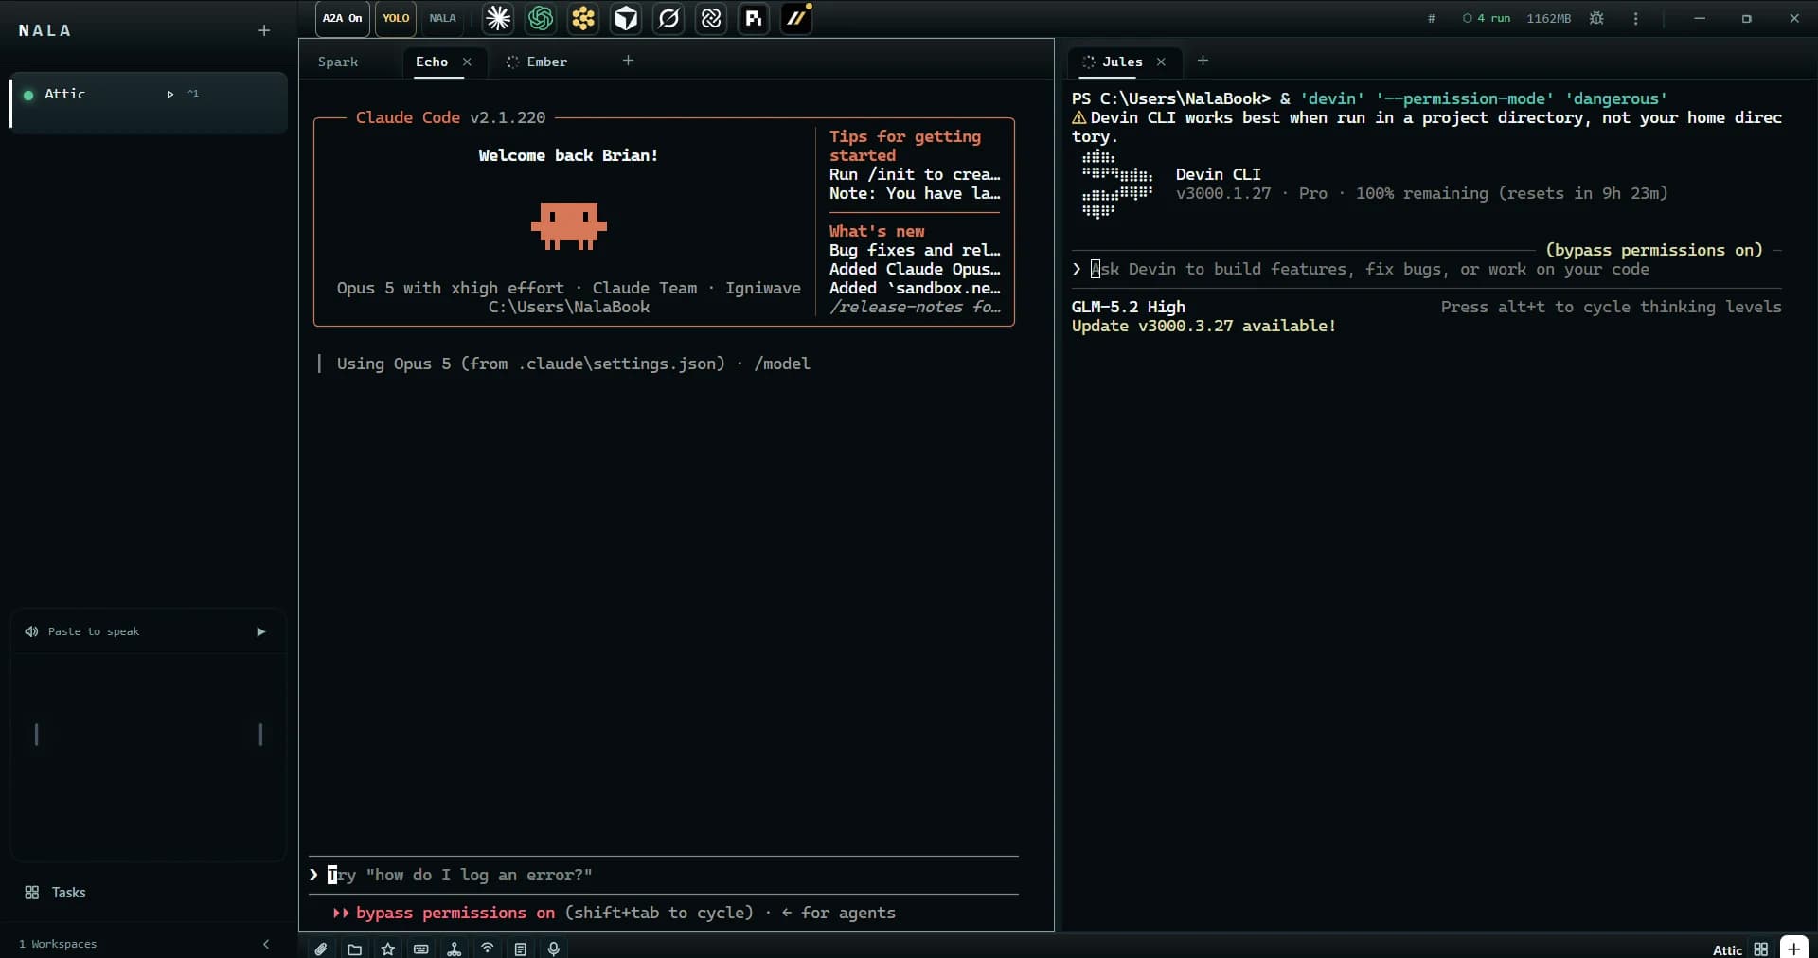Click the white plus button bottom-right
Screen dimensions: 1818x958
(1794, 948)
